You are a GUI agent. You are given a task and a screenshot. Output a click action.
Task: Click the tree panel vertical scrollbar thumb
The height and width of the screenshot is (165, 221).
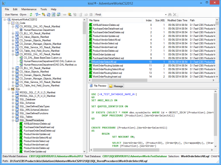tap(84, 28)
